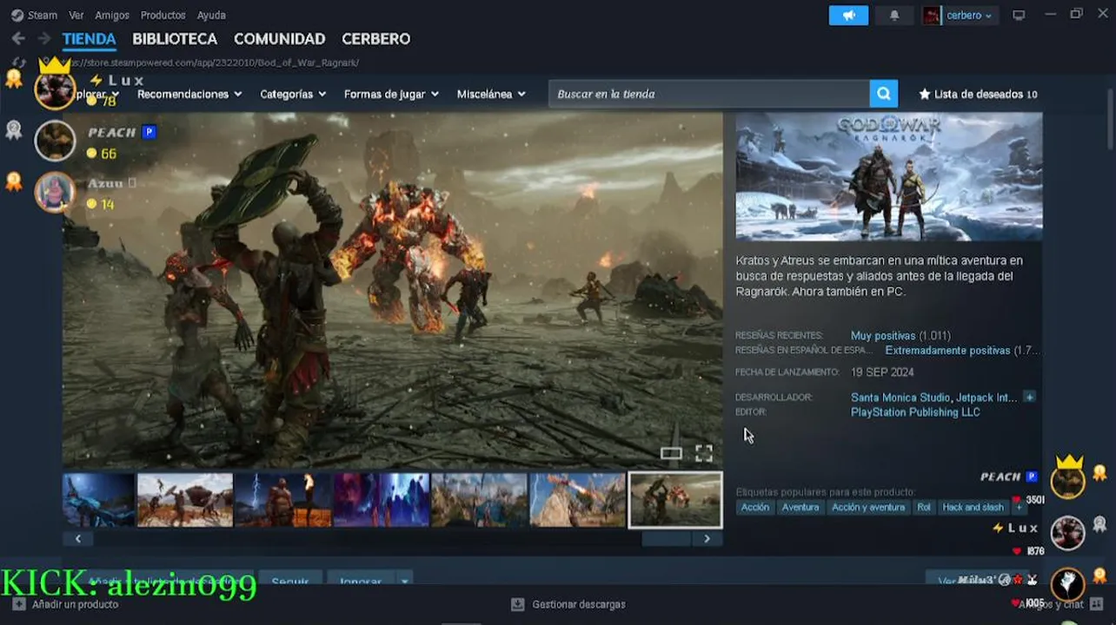
Task: Open the Steam announcements megaphone button
Action: pos(848,16)
